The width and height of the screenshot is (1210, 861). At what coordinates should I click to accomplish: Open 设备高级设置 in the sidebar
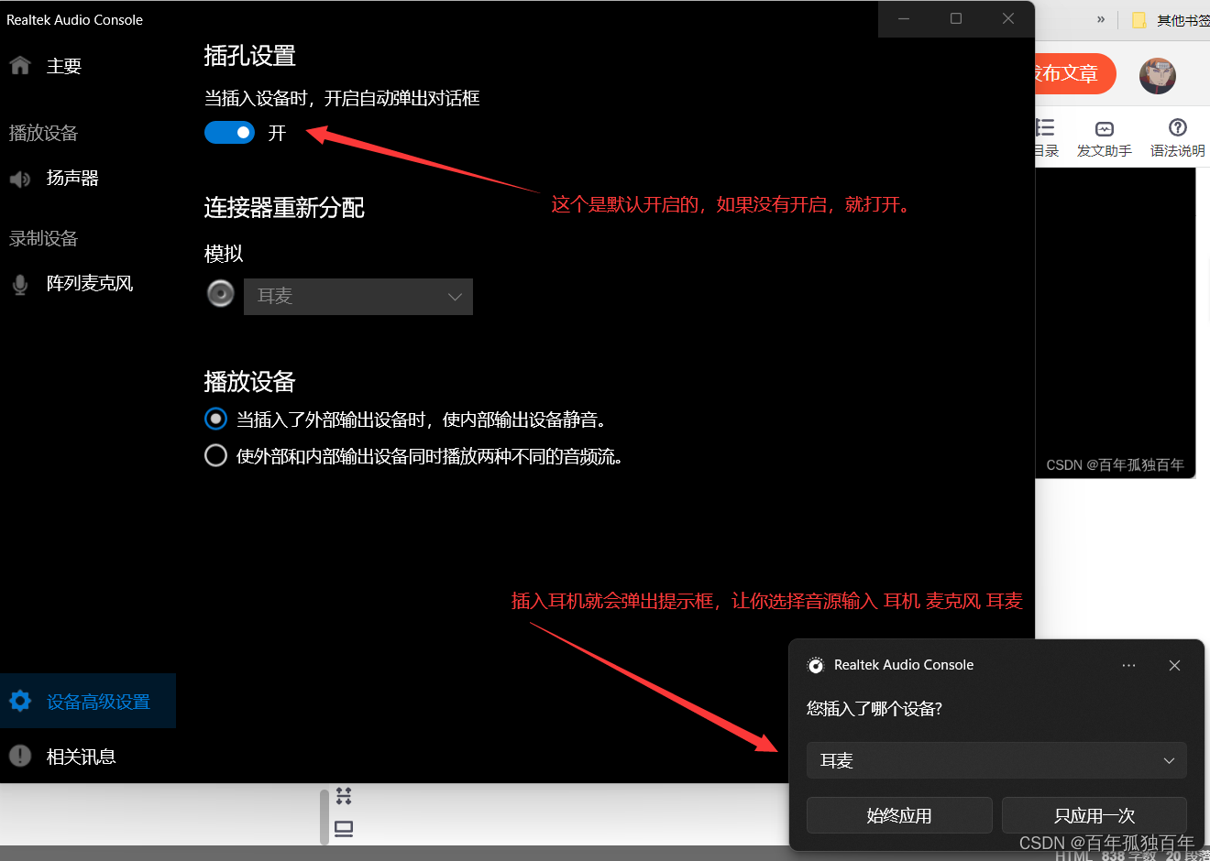point(88,702)
